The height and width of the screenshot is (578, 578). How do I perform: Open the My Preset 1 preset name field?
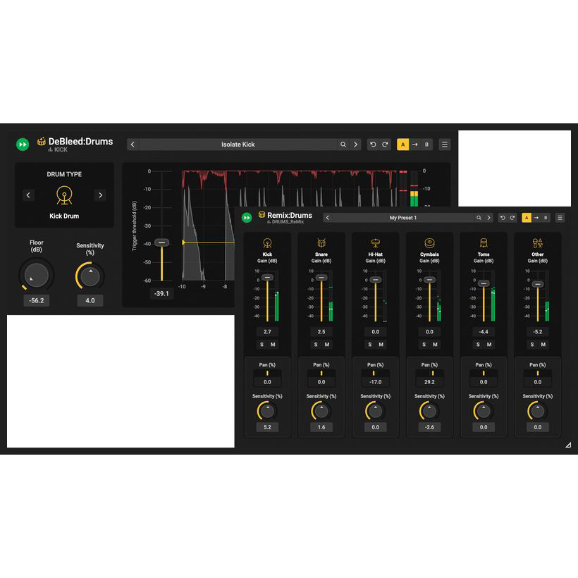tap(403, 218)
